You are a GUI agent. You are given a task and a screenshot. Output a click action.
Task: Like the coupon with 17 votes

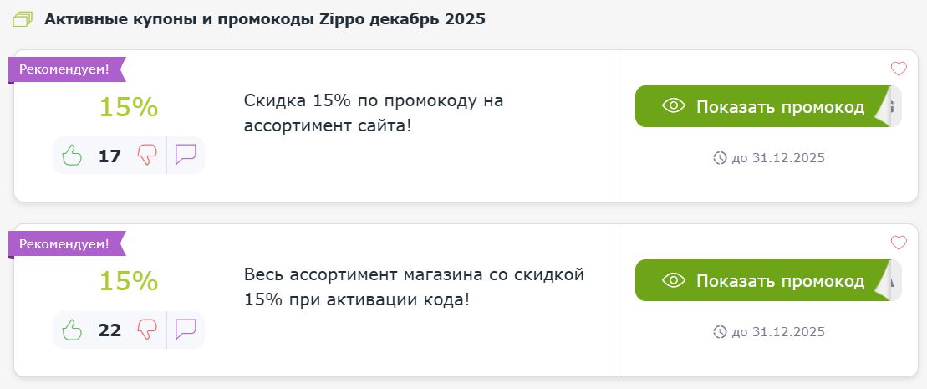tap(73, 156)
